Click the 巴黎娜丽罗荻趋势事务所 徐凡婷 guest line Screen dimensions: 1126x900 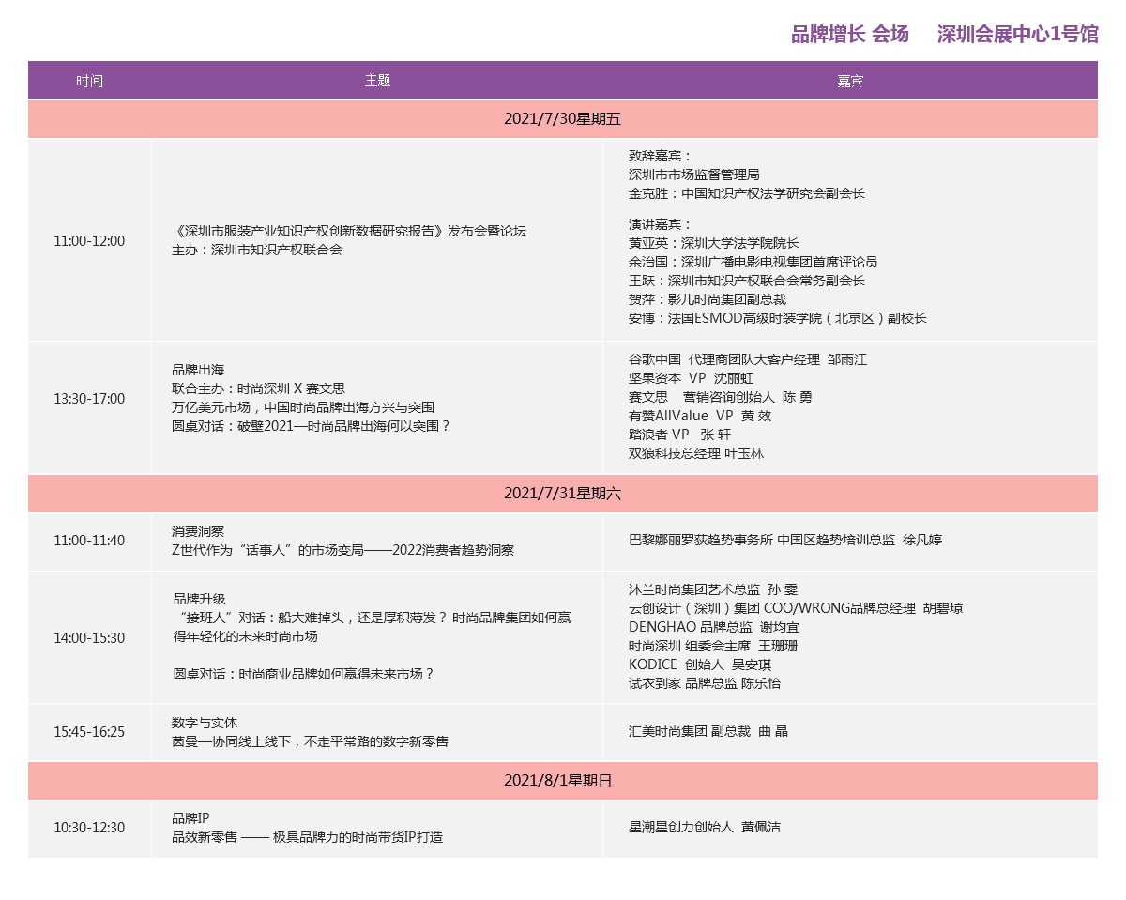(785, 541)
